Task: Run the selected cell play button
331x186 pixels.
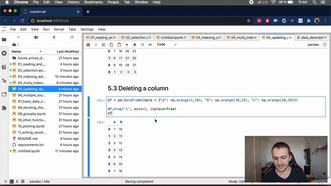Action: point(127,45)
